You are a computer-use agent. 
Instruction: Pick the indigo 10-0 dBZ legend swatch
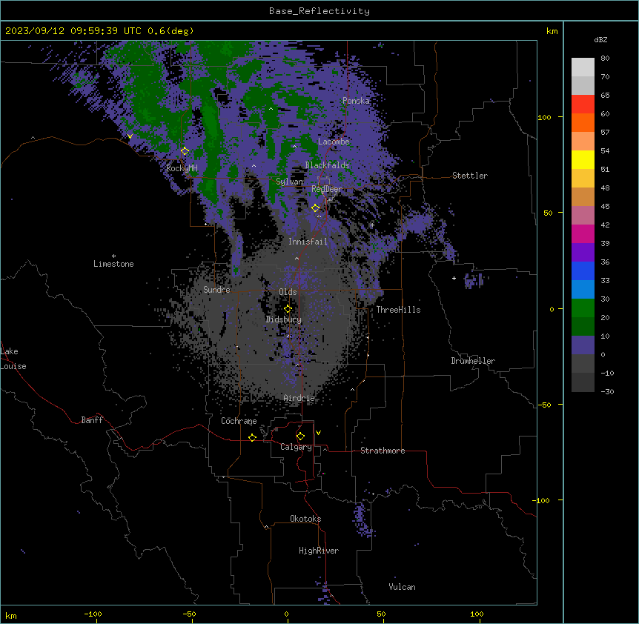pos(583,345)
